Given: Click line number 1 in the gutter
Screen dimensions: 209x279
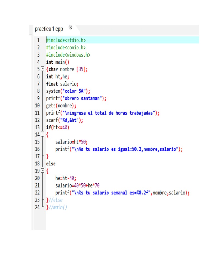Looking at the screenshot, I should [x=38, y=40].
